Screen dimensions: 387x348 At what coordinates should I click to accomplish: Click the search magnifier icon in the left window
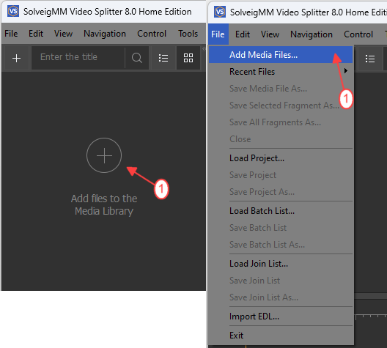coord(137,58)
